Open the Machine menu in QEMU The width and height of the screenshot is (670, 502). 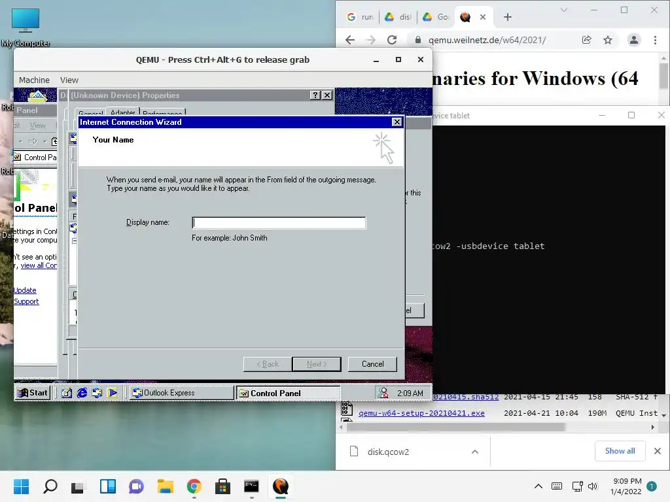(x=34, y=80)
